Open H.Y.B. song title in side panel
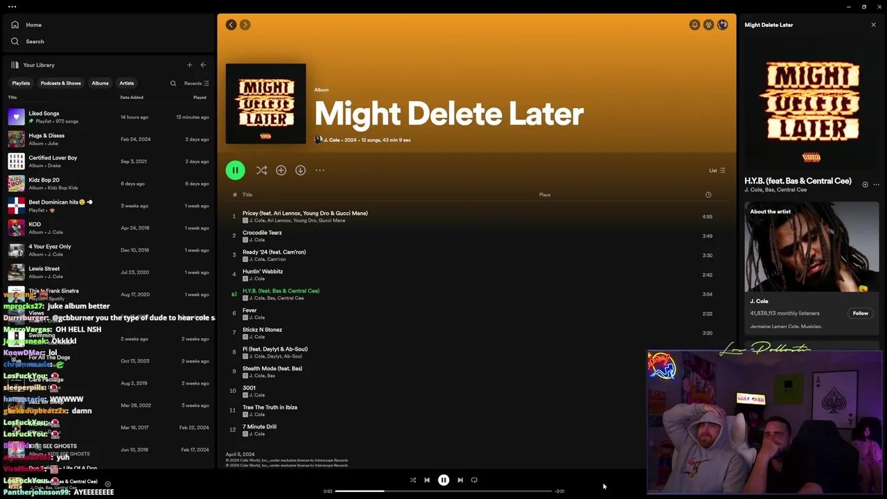This screenshot has height=499, width=887. 798,181
